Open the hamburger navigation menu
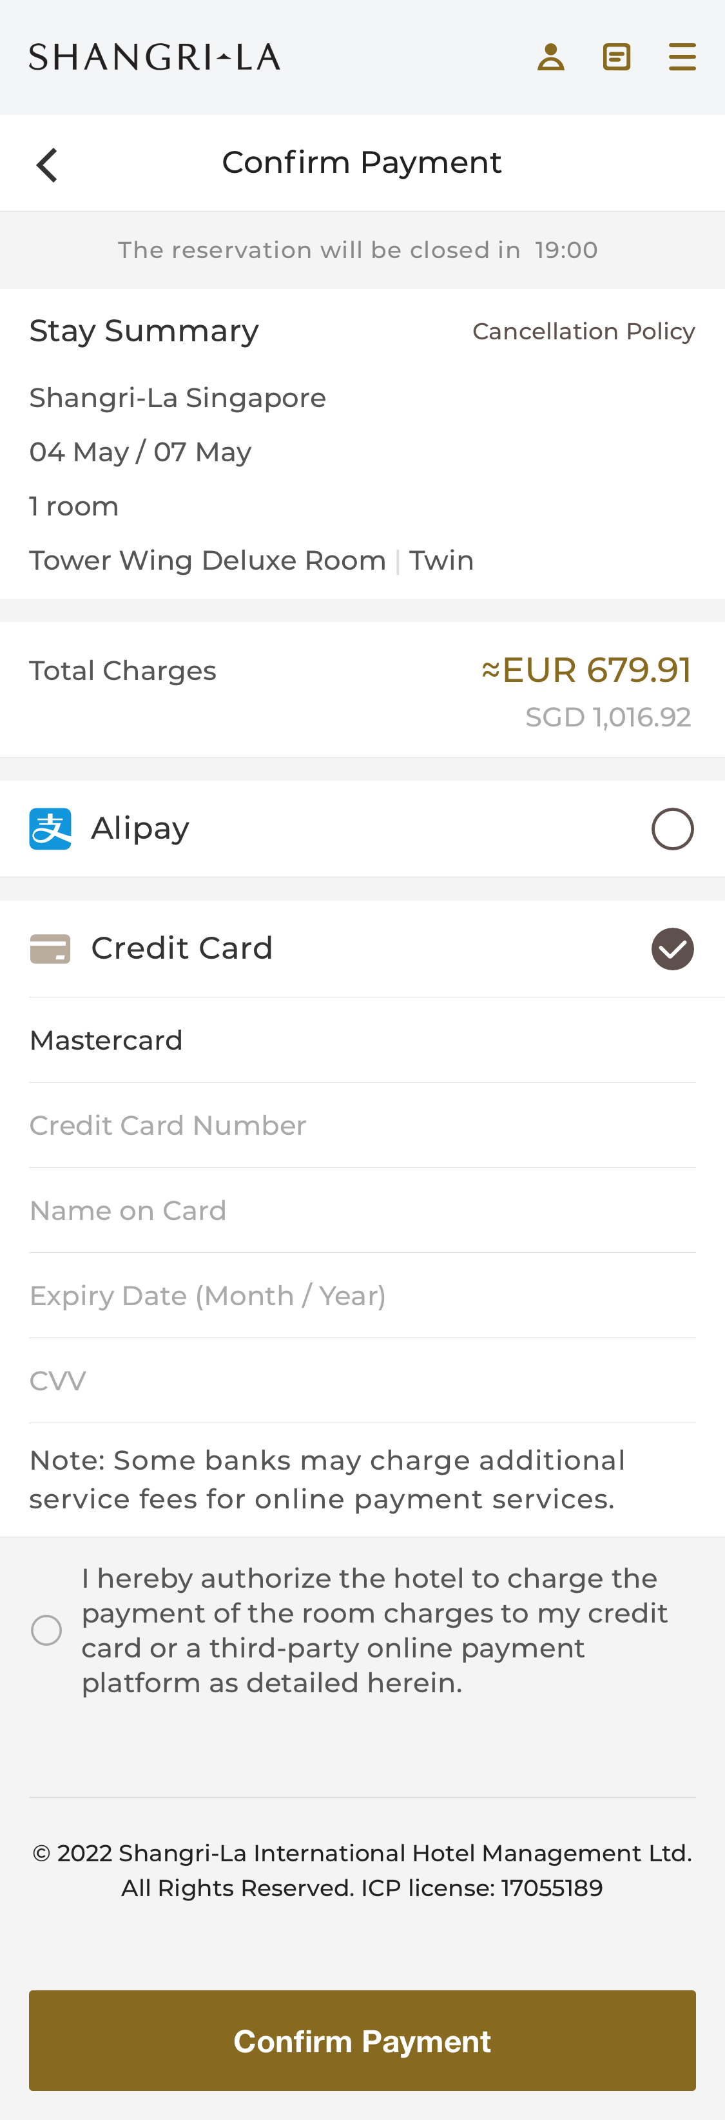The height and width of the screenshot is (2120, 725). 682,56
